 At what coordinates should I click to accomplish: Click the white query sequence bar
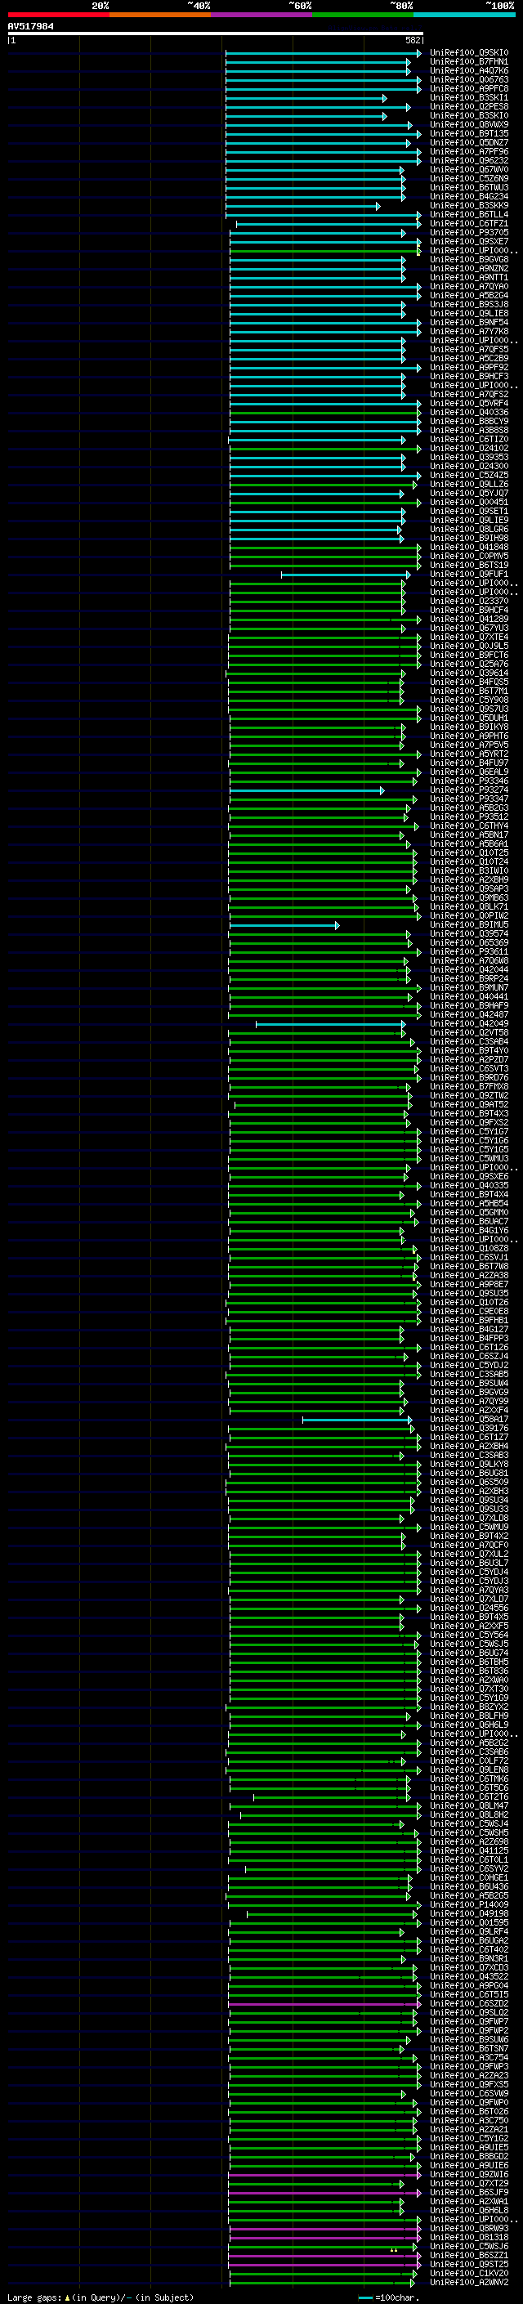(216, 33)
